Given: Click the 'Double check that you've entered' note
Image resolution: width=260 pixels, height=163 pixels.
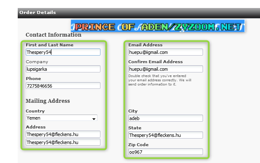Looking at the screenshot, I should (160, 80).
